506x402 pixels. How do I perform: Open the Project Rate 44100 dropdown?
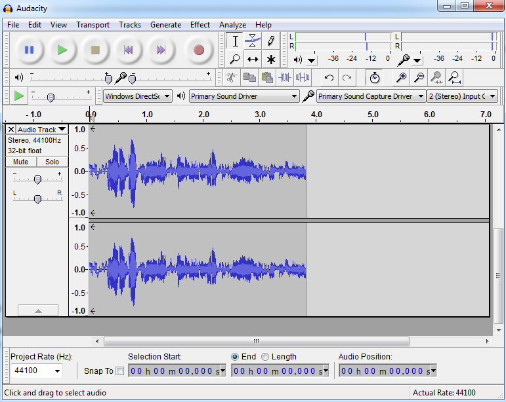[57, 371]
